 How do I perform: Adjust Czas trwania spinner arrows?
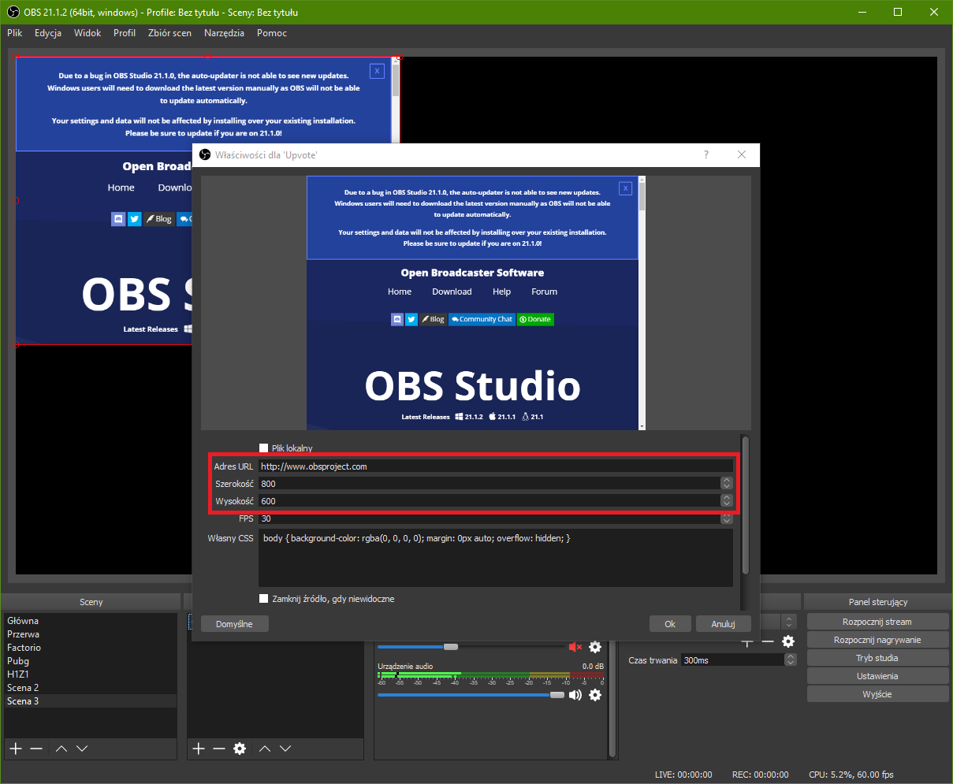click(791, 660)
